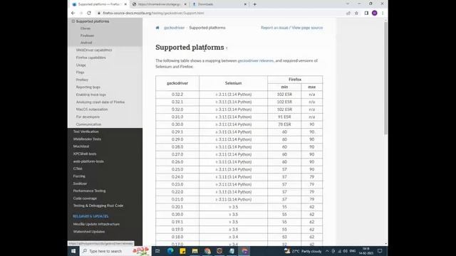Switch to the Downloads tab
Viewport: 456px width, 256px height.
pos(219,4)
